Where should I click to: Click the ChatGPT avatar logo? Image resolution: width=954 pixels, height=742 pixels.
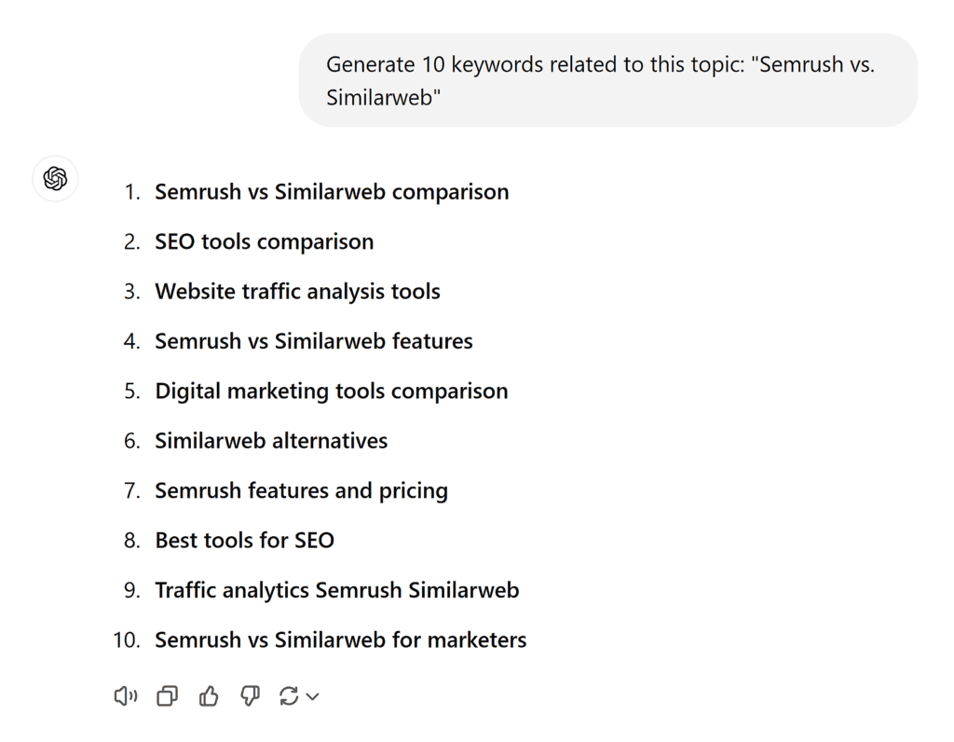coord(55,179)
